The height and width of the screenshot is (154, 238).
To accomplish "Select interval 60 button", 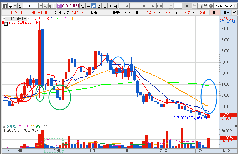I will click(154, 6).
